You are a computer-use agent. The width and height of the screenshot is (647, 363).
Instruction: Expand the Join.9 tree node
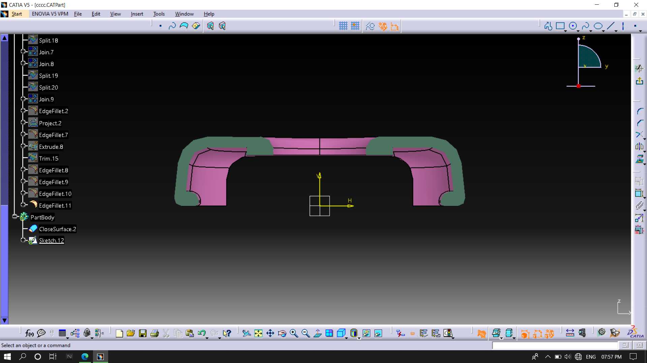pyautogui.click(x=23, y=99)
